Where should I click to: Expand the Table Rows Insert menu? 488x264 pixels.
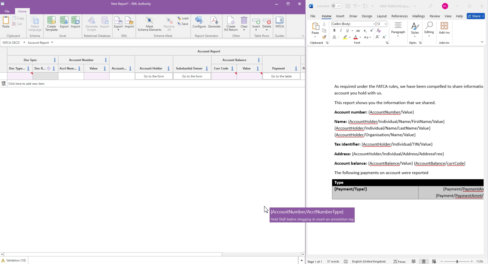(x=256, y=30)
